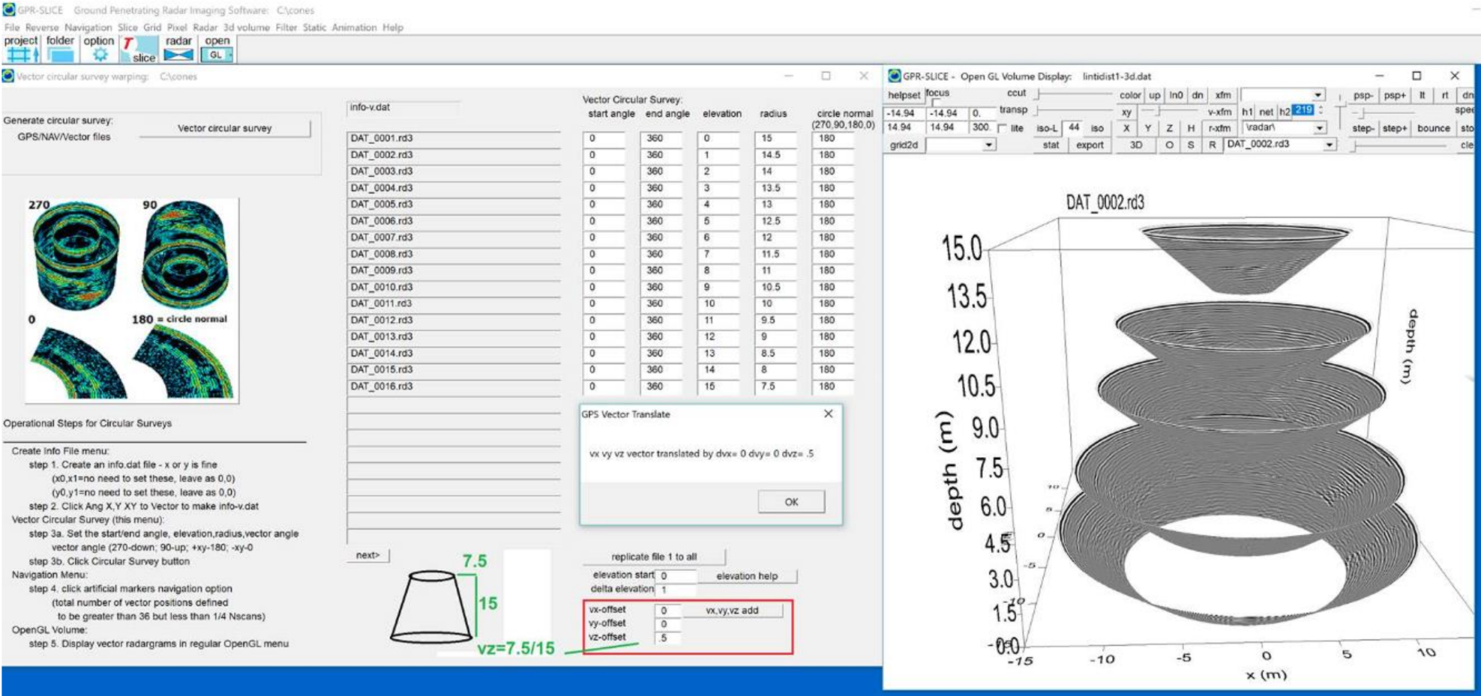Click the xfm button

point(1223,95)
